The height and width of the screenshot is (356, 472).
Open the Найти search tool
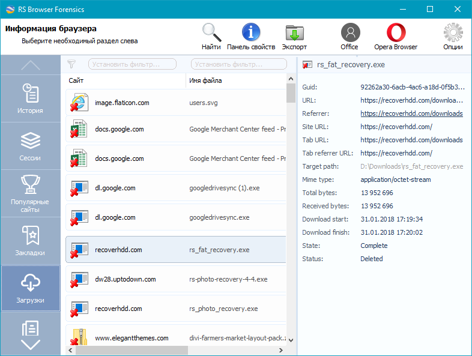coord(211,36)
